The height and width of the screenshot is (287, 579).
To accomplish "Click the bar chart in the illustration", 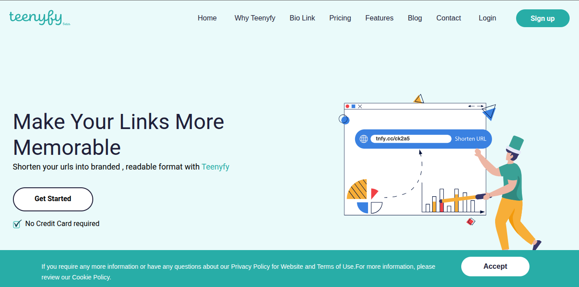I will 451,201.
